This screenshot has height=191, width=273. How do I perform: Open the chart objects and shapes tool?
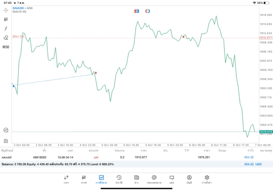click(6, 38)
